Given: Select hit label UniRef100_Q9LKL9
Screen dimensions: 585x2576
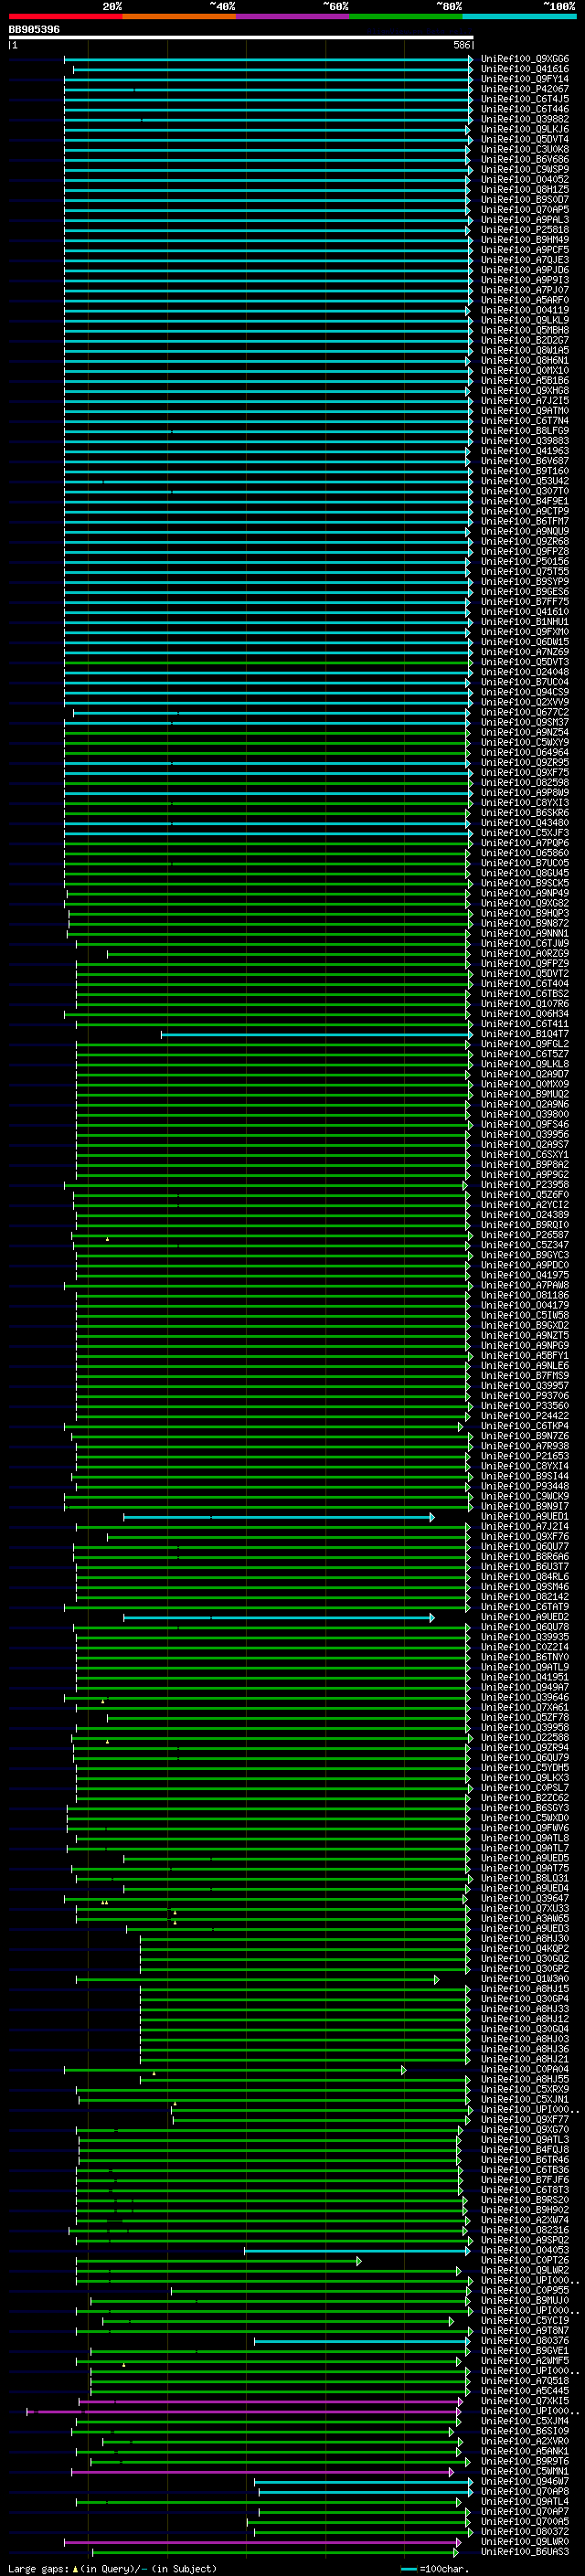Looking at the screenshot, I should point(524,320).
